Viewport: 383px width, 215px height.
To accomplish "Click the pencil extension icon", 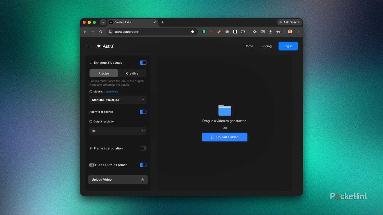I will coord(219,32).
